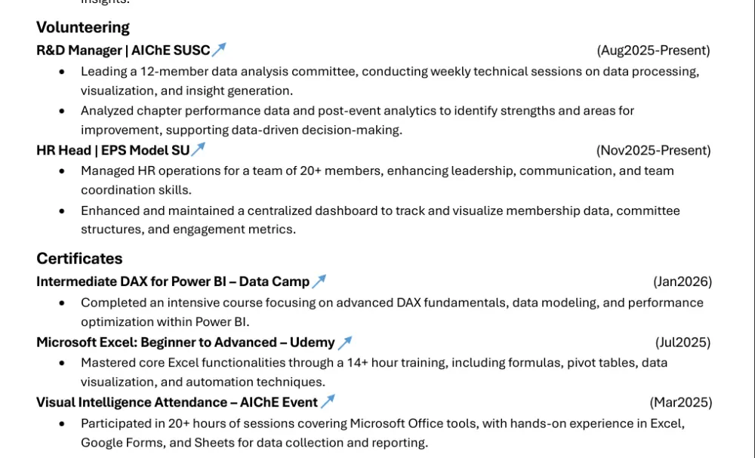Open the arrow link beside AIChE SUSC
755x458 pixels.
pyautogui.click(x=219, y=49)
